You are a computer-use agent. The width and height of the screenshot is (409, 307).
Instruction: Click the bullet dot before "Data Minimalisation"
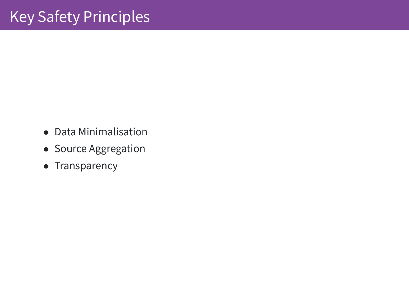[46, 133]
